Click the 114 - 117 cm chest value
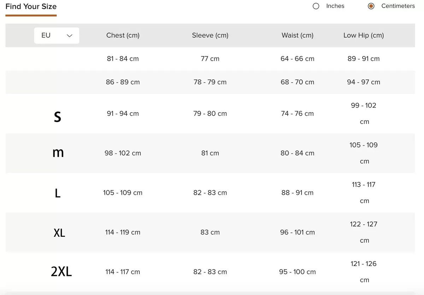This screenshot has width=424, height=295. [x=123, y=272]
